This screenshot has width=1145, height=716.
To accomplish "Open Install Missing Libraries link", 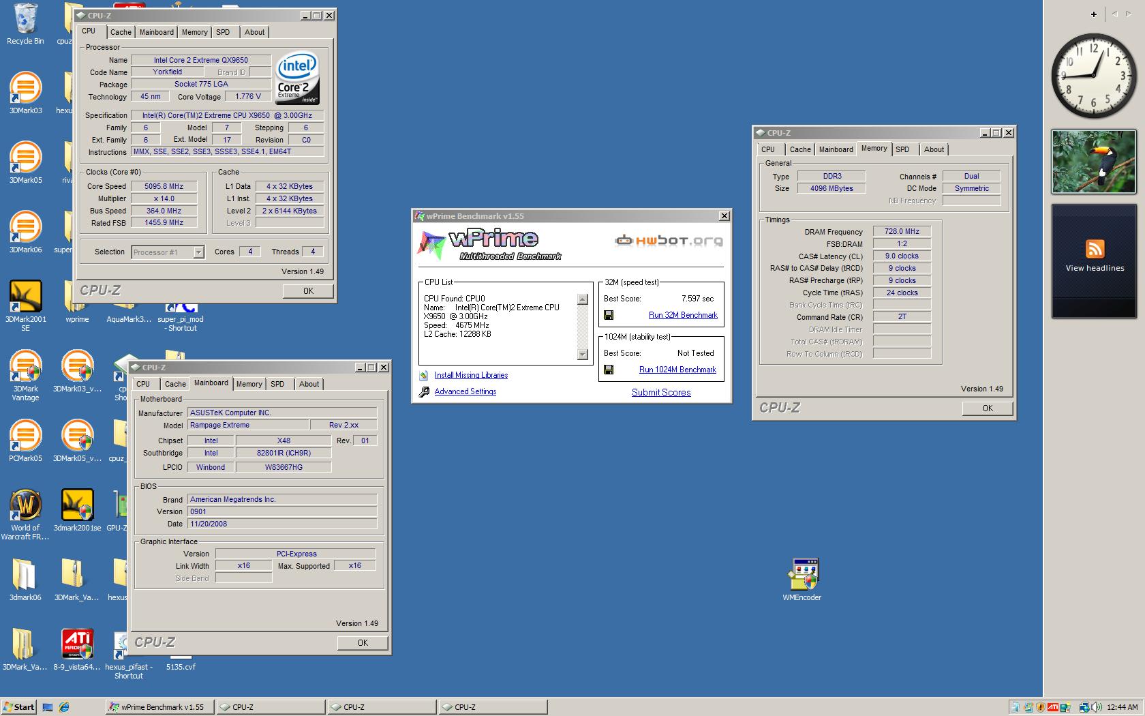I will click(471, 375).
